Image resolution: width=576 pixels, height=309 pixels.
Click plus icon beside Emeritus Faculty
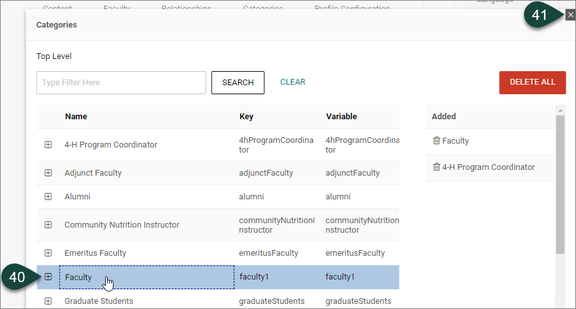48,253
